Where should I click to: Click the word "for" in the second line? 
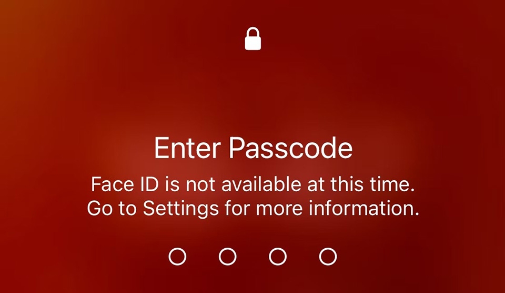click(x=237, y=208)
